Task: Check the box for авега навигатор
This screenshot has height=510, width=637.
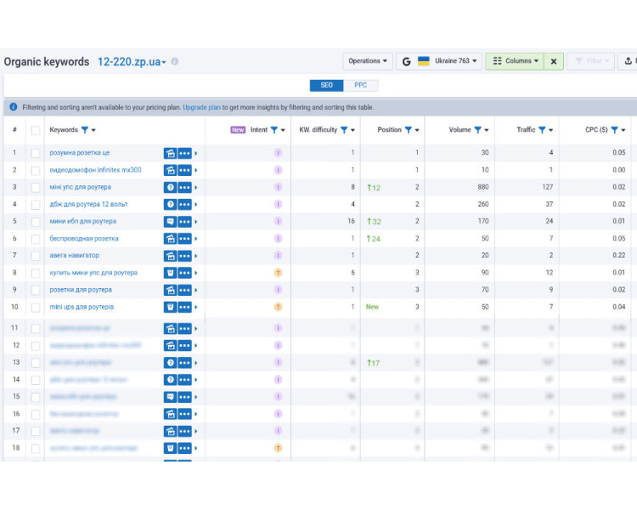Action: [36, 256]
